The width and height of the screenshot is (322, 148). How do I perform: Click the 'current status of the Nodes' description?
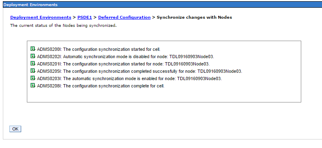[x=64, y=26]
